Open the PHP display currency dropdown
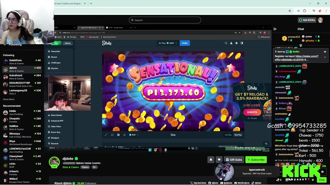Viewport: 330px width, 185px height. point(134,135)
